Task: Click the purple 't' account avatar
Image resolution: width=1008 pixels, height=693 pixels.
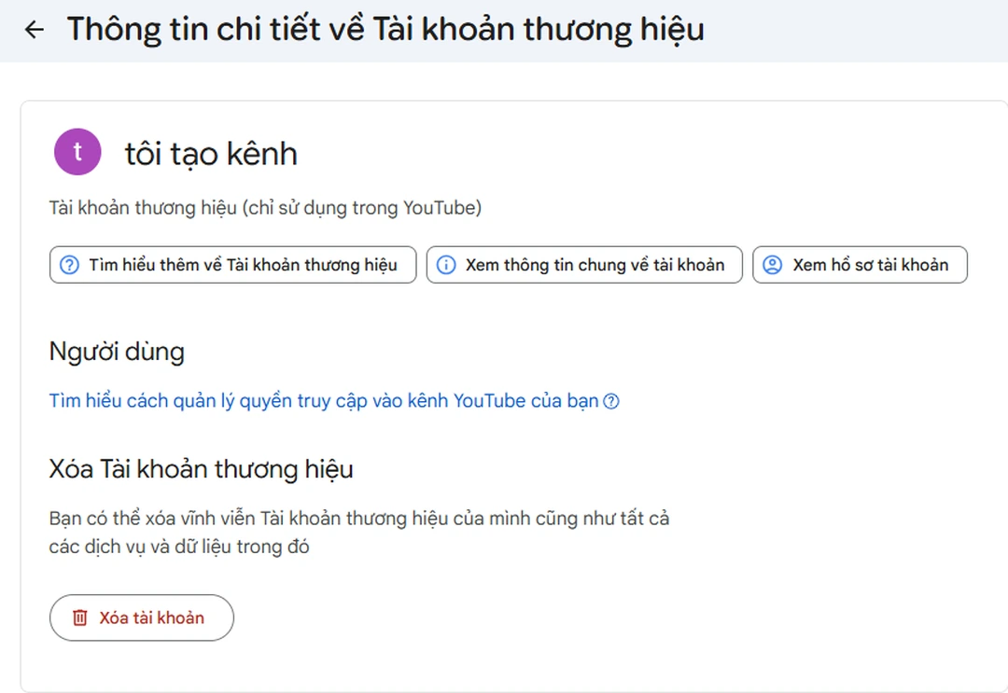Action: tap(77, 152)
